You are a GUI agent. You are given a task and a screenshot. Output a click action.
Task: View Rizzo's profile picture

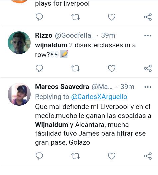click(x=19, y=43)
